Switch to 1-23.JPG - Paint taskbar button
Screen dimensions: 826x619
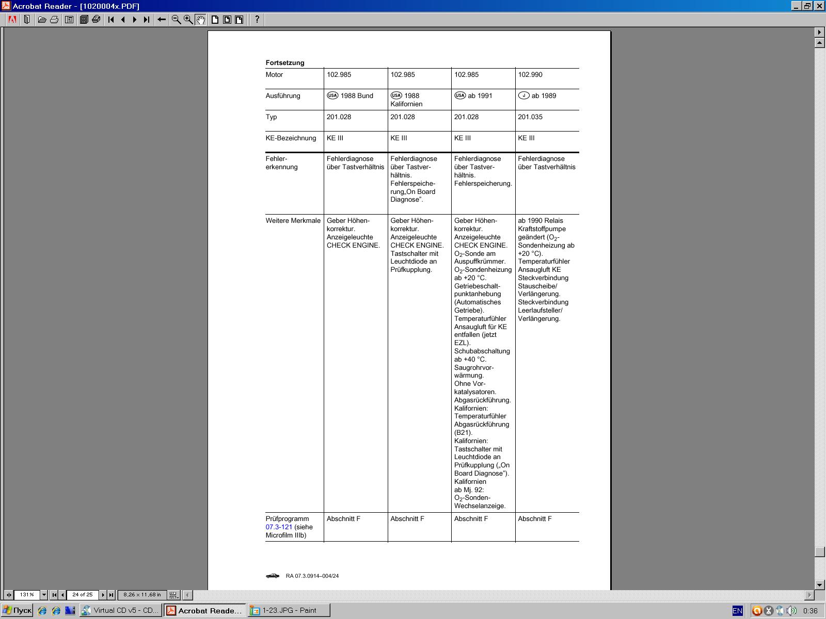point(289,610)
